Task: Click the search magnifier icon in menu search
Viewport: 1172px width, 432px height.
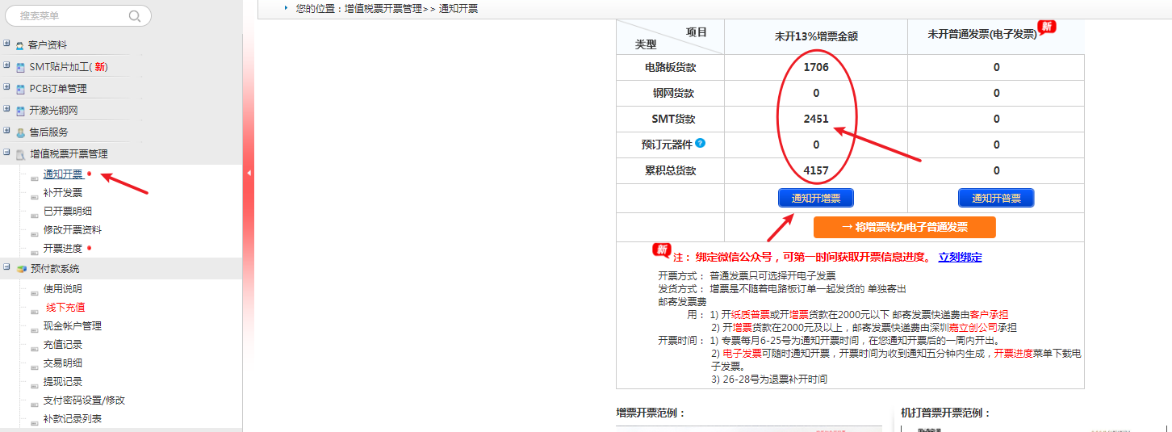Action: [135, 15]
